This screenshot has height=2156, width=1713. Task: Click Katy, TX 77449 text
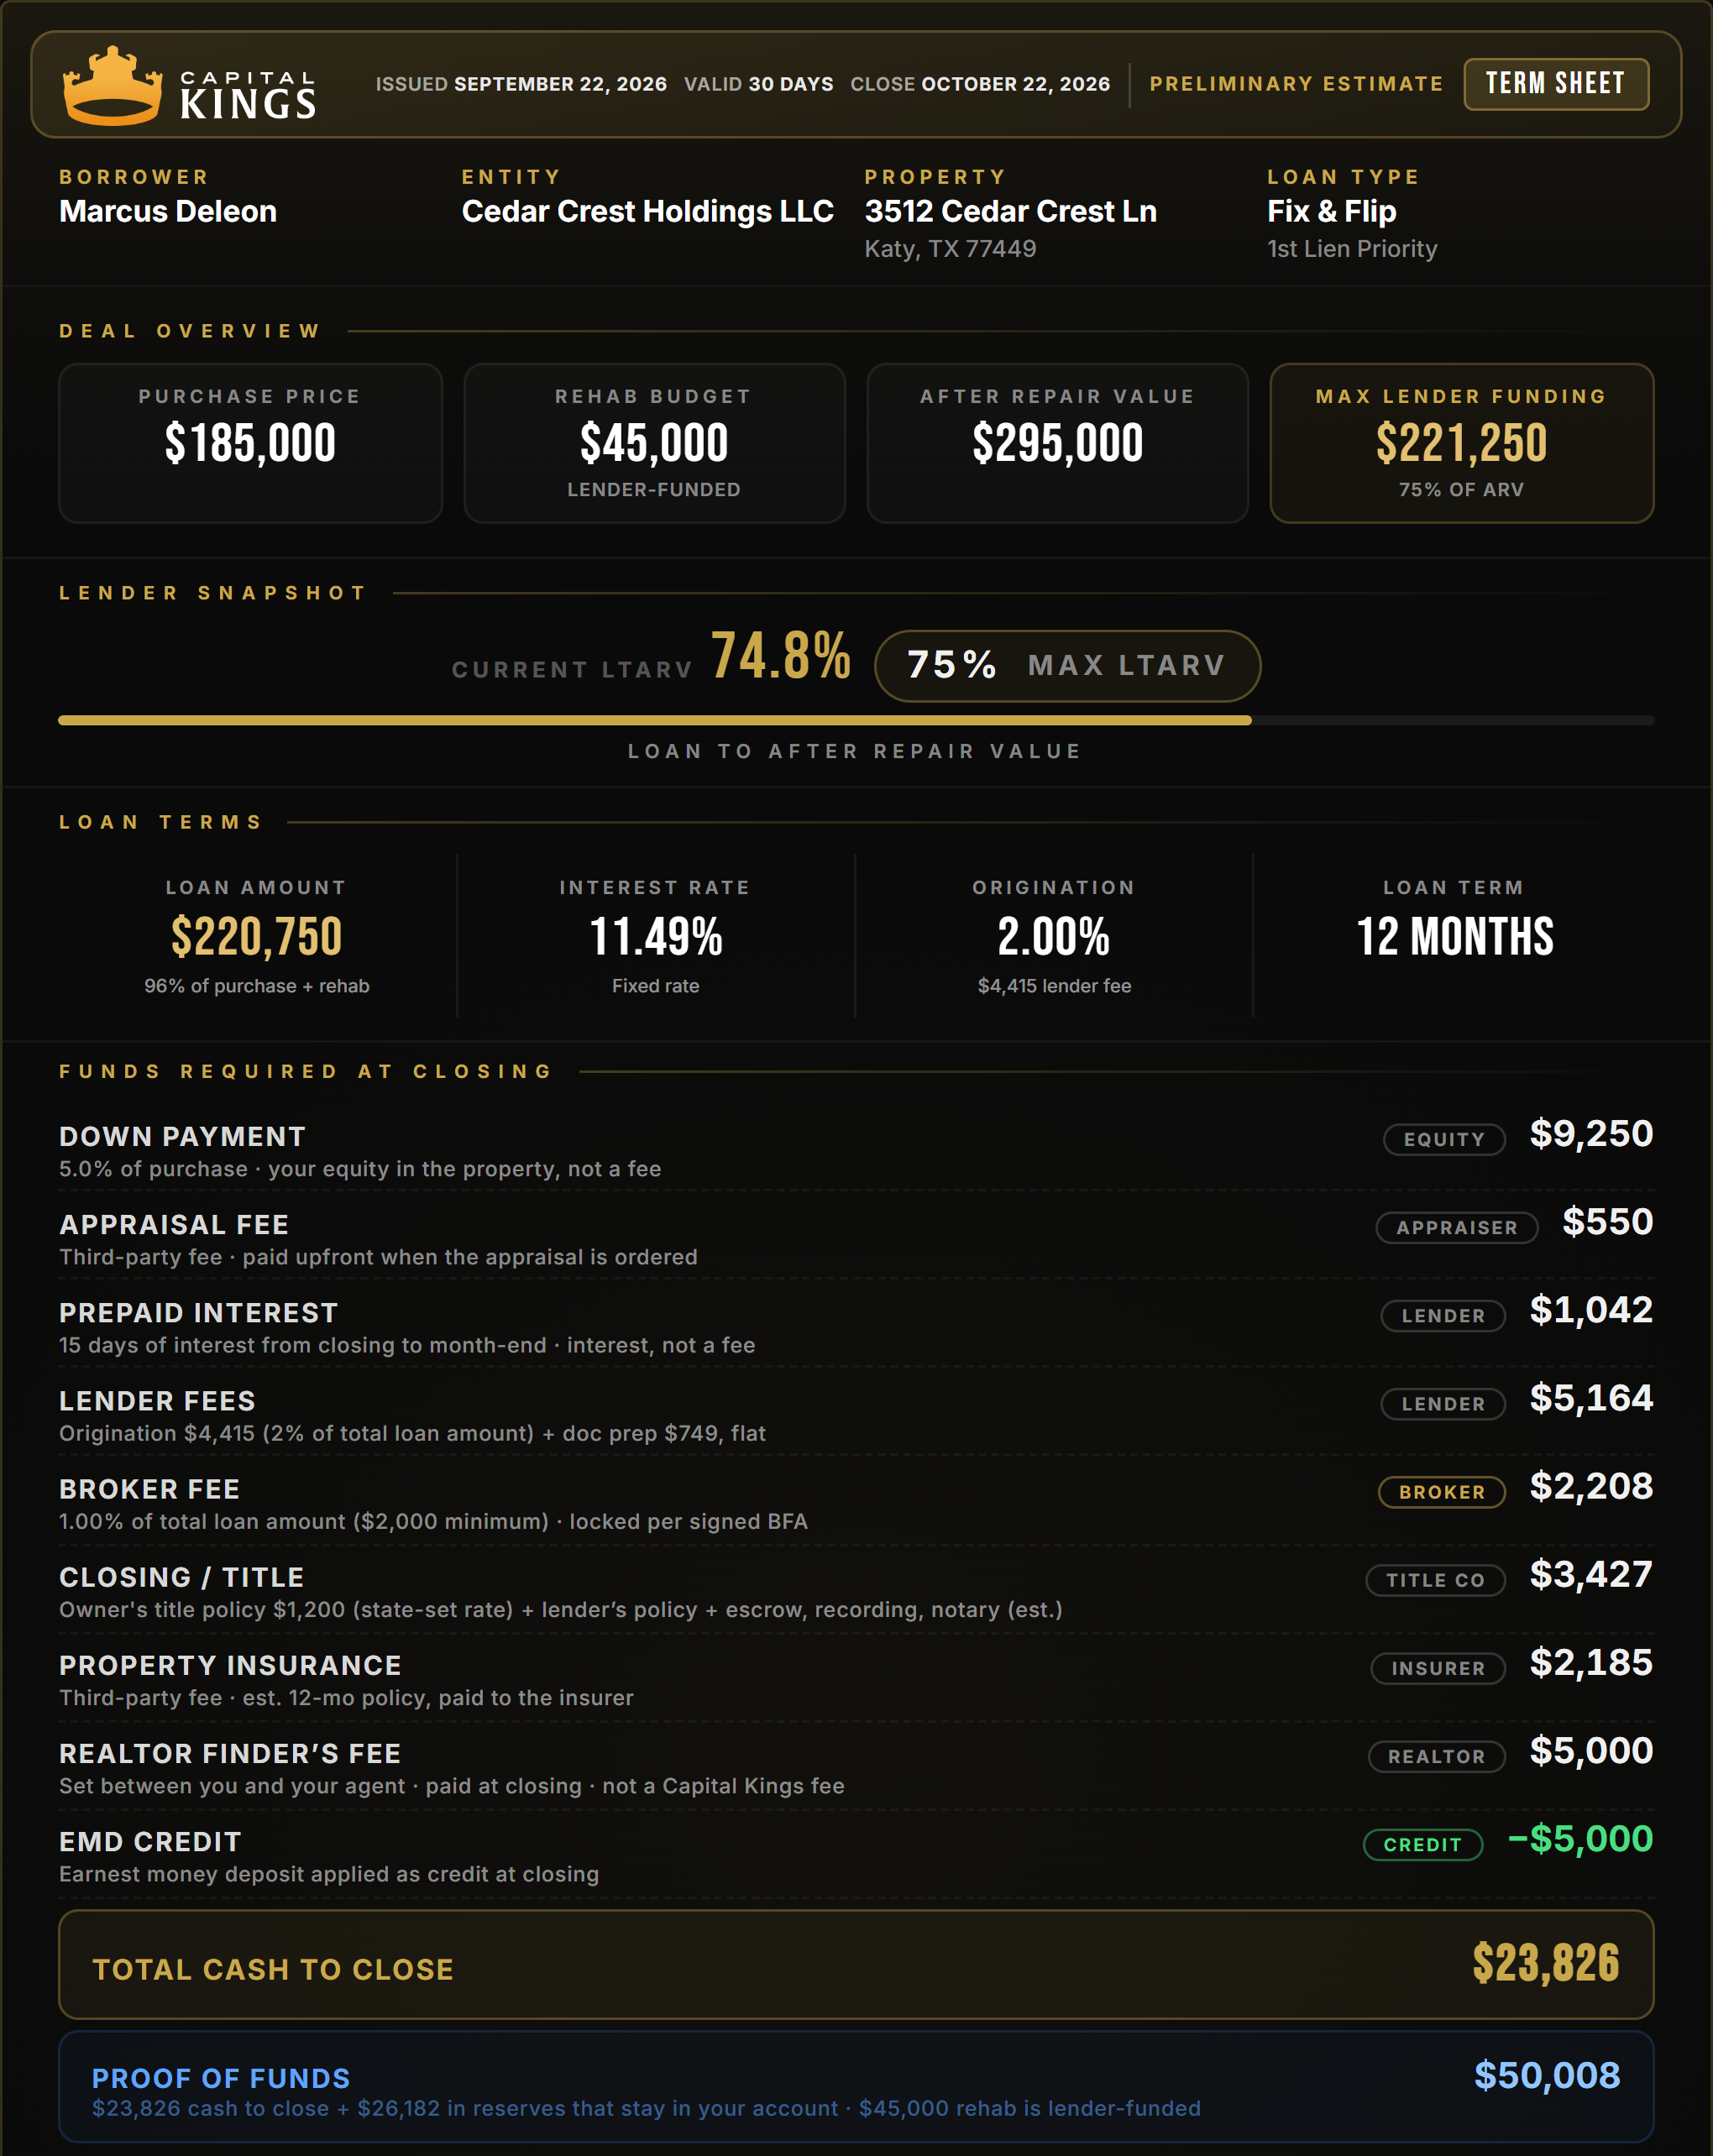[x=950, y=249]
